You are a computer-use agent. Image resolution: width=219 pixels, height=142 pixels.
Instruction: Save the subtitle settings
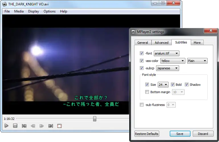click(x=180, y=134)
